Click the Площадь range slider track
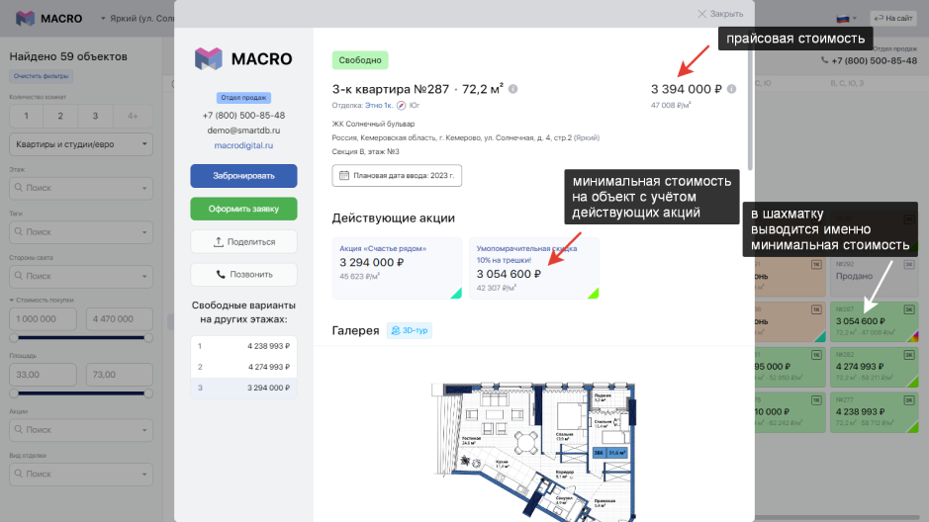 [80, 393]
